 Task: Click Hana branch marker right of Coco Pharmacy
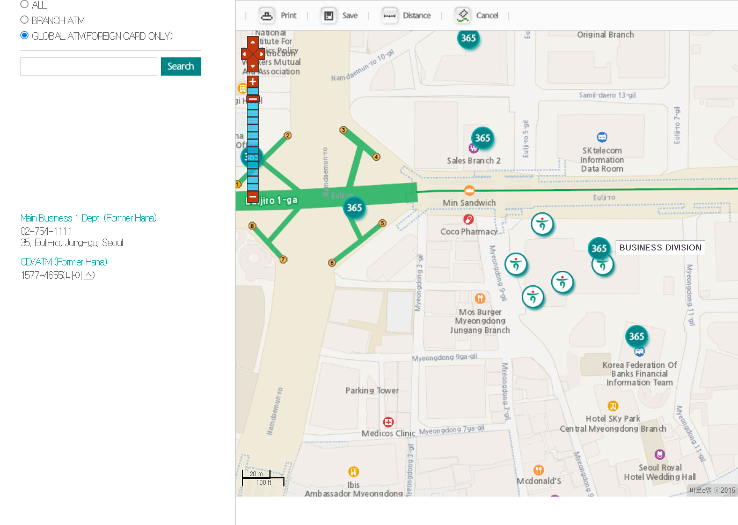click(x=542, y=224)
